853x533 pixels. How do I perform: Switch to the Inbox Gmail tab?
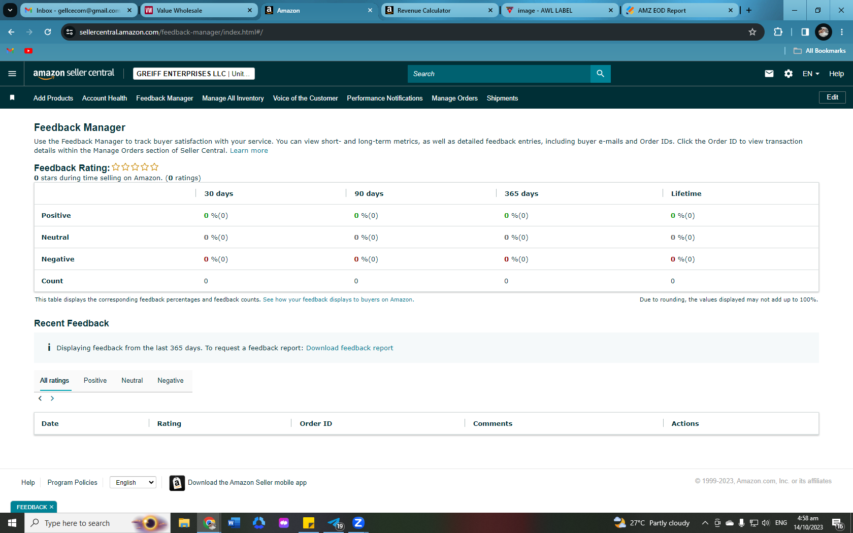tap(79, 10)
